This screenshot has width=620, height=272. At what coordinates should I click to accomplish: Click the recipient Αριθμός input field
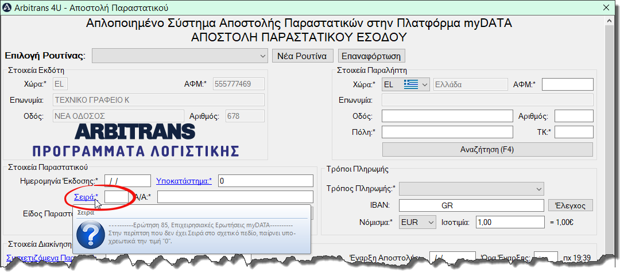[x=573, y=116]
